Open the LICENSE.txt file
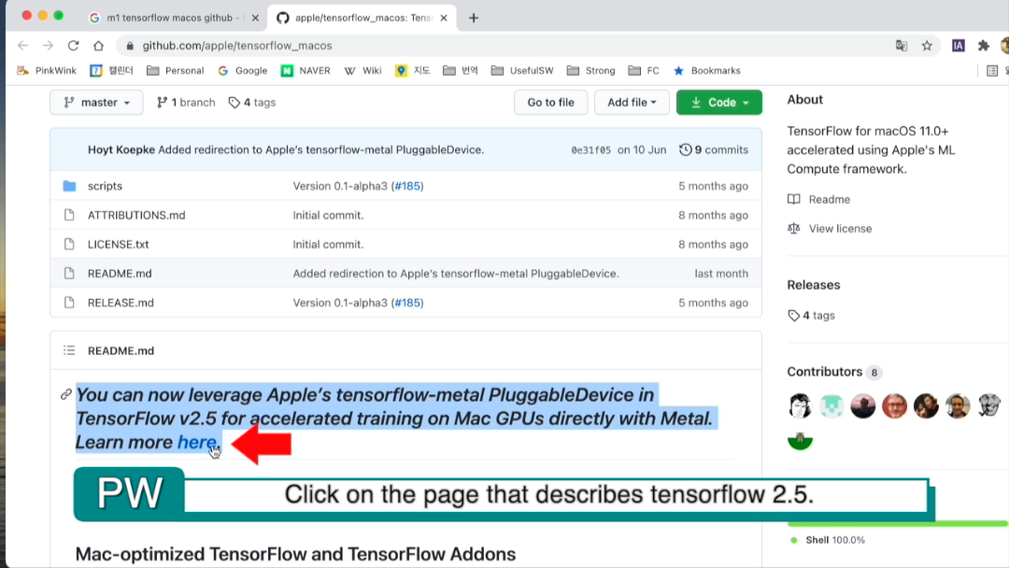 tap(119, 245)
